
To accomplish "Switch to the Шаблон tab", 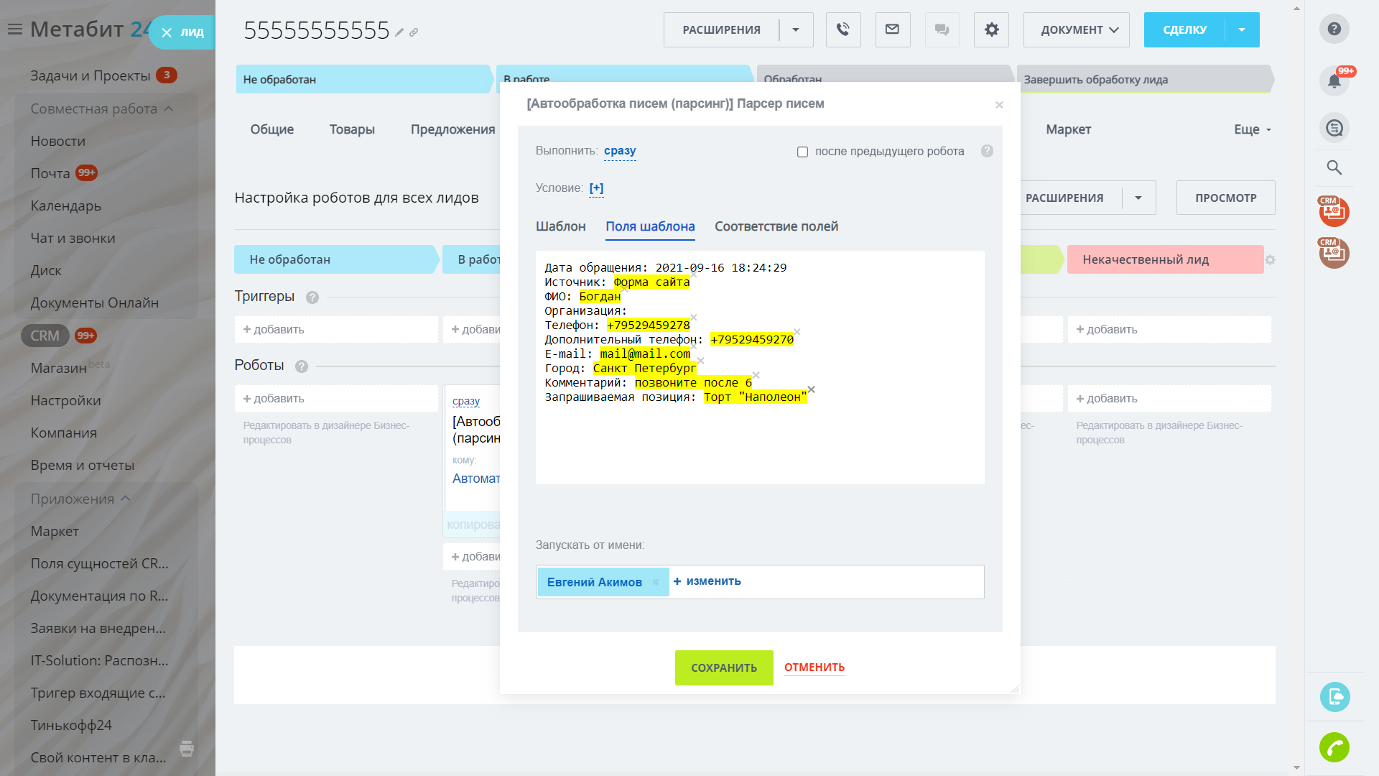I will [x=560, y=226].
